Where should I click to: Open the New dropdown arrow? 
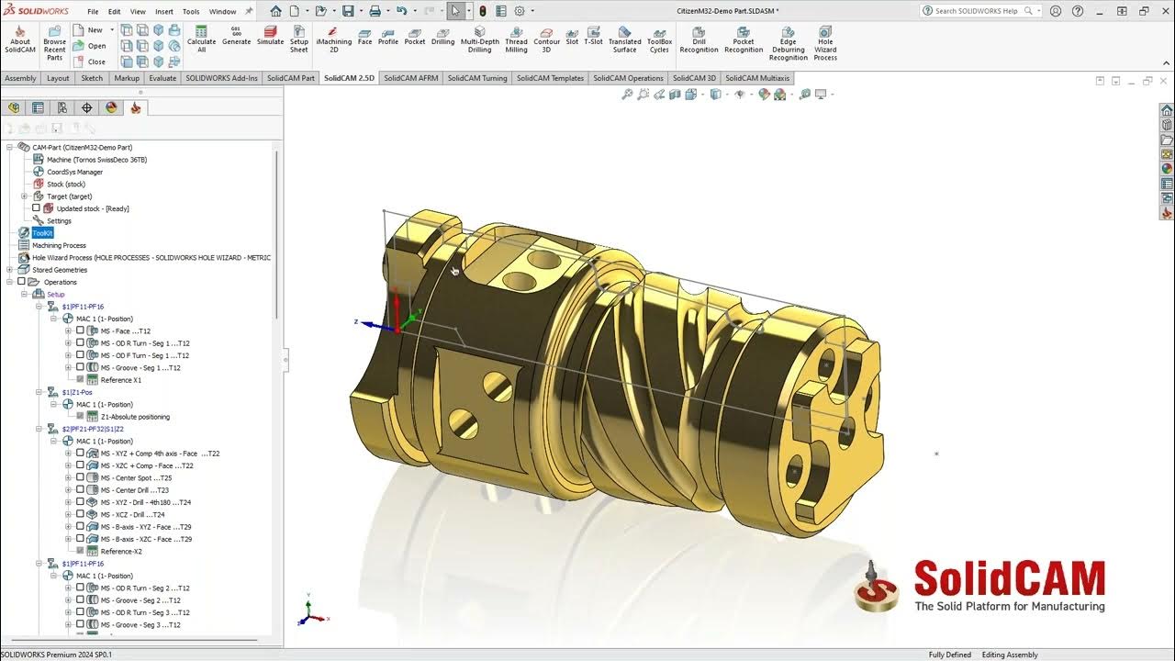[110, 30]
